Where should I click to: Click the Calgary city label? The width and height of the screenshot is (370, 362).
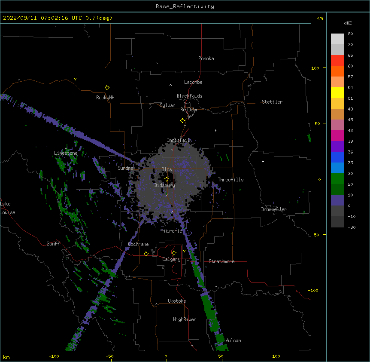point(171,259)
